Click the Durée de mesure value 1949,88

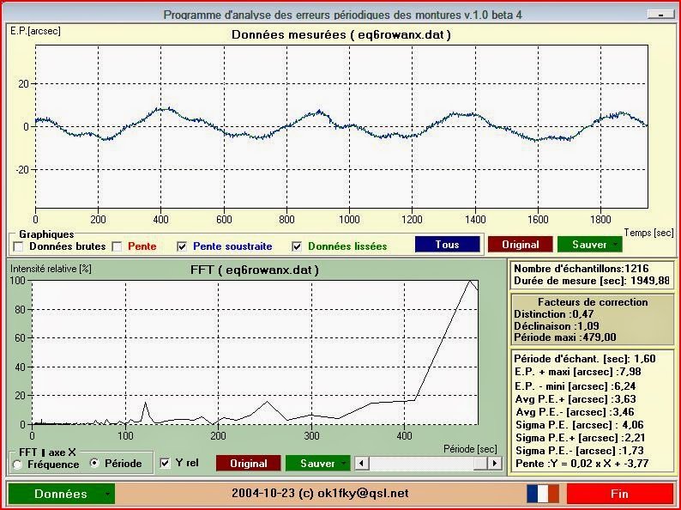coord(650,281)
